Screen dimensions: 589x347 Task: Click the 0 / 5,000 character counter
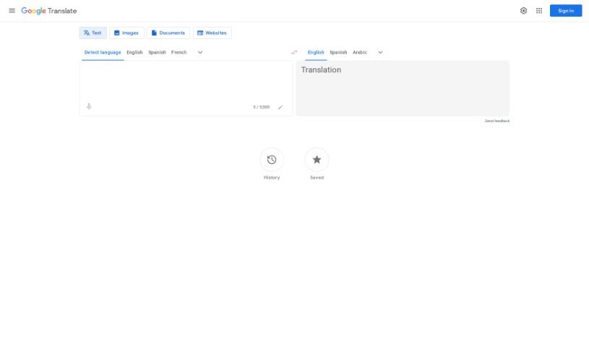261,108
